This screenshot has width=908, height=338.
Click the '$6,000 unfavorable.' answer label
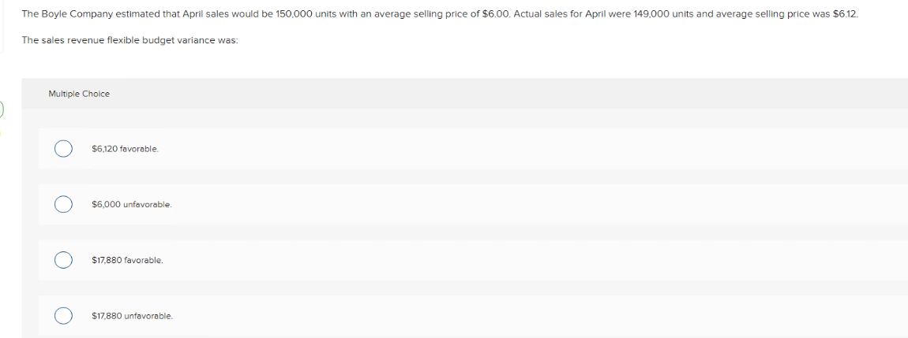131,205
